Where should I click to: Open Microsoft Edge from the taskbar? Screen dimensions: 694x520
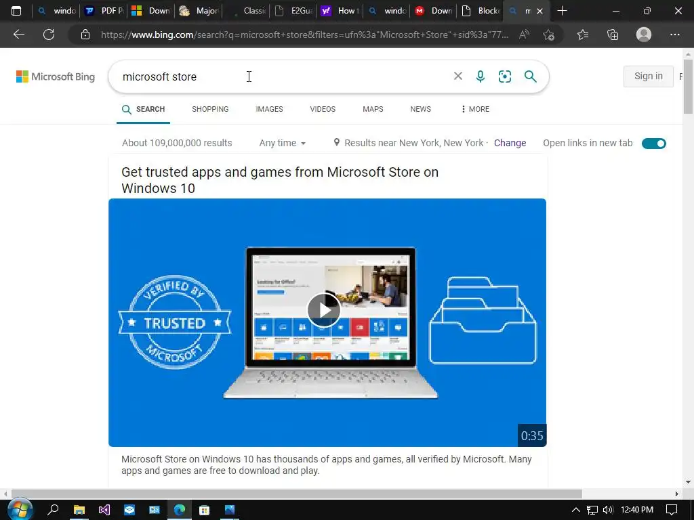tap(179, 510)
